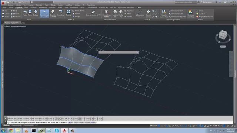Click Añadir control vertices option
Image resolution: width=237 pixels, height=133 pixels.
(128, 14)
